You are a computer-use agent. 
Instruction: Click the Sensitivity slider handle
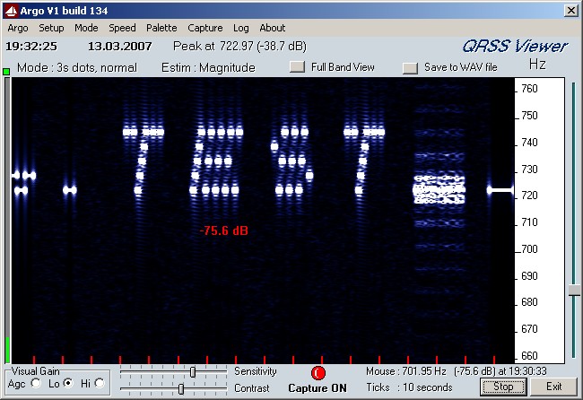coord(193,371)
